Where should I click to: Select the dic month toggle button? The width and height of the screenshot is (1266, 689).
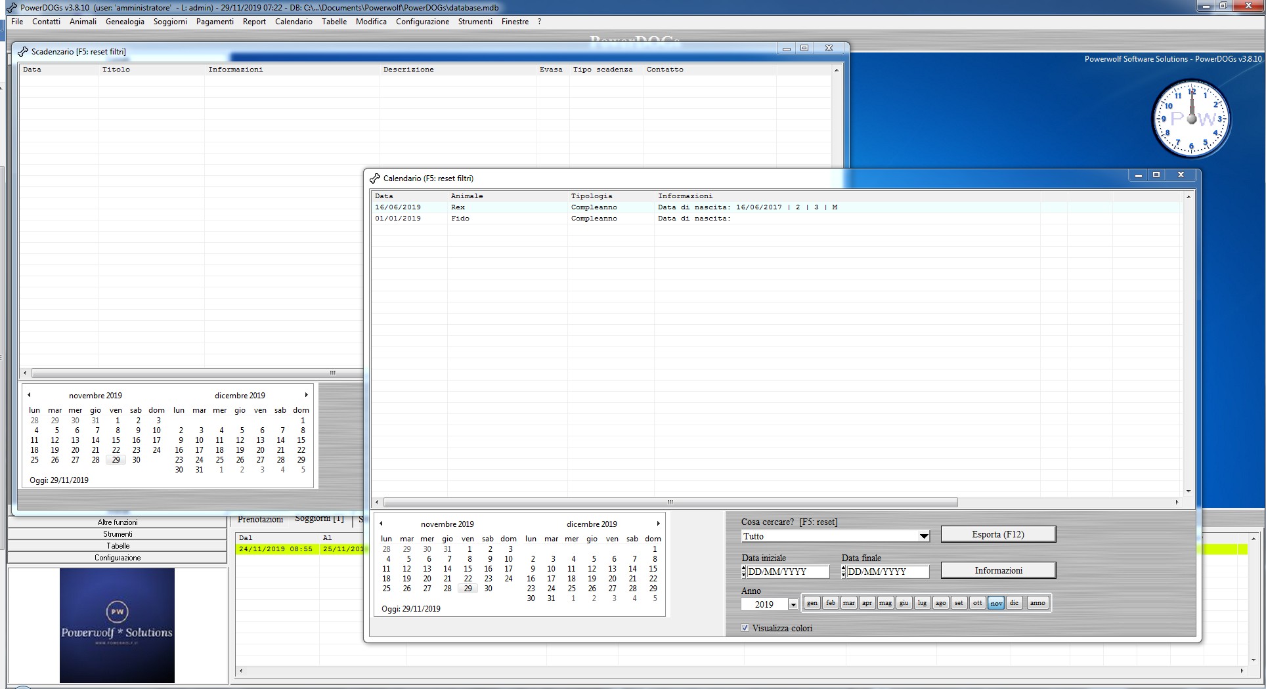click(x=1015, y=603)
